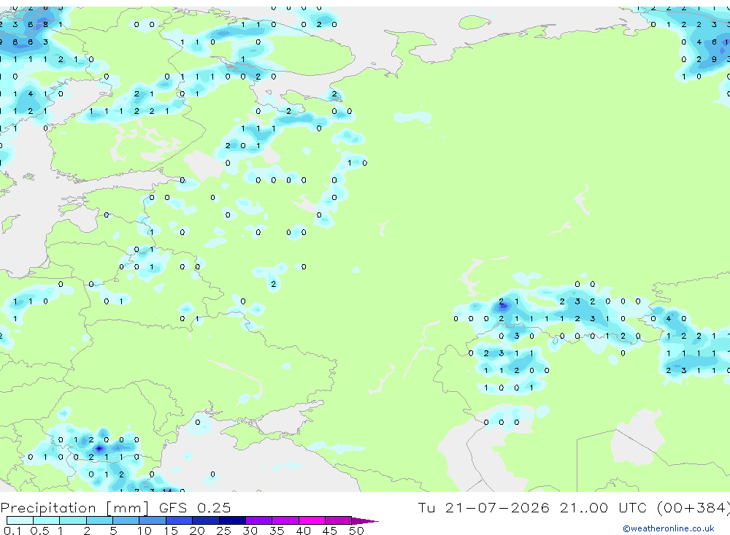Click the "20" legend scale label

point(197,531)
